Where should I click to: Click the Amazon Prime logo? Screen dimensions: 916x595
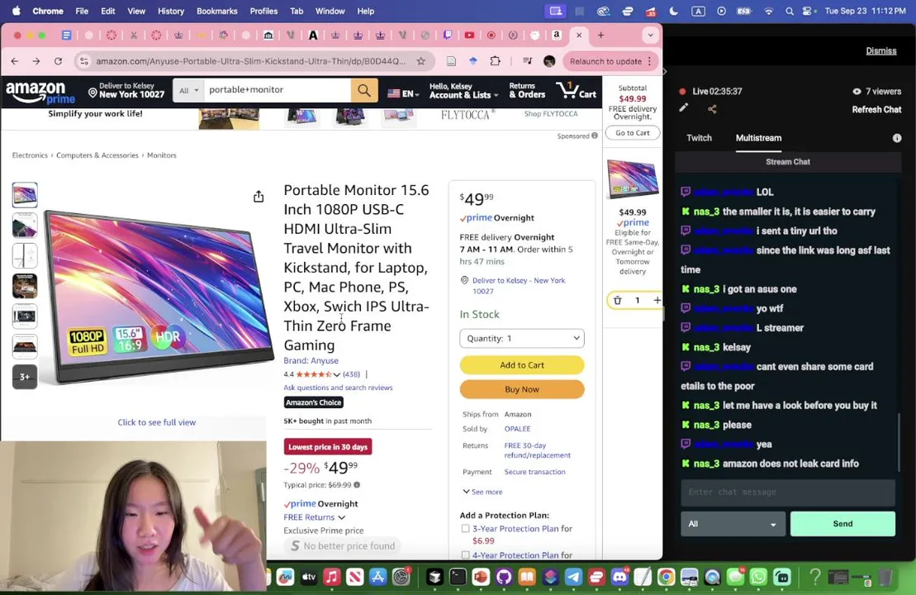click(x=40, y=93)
